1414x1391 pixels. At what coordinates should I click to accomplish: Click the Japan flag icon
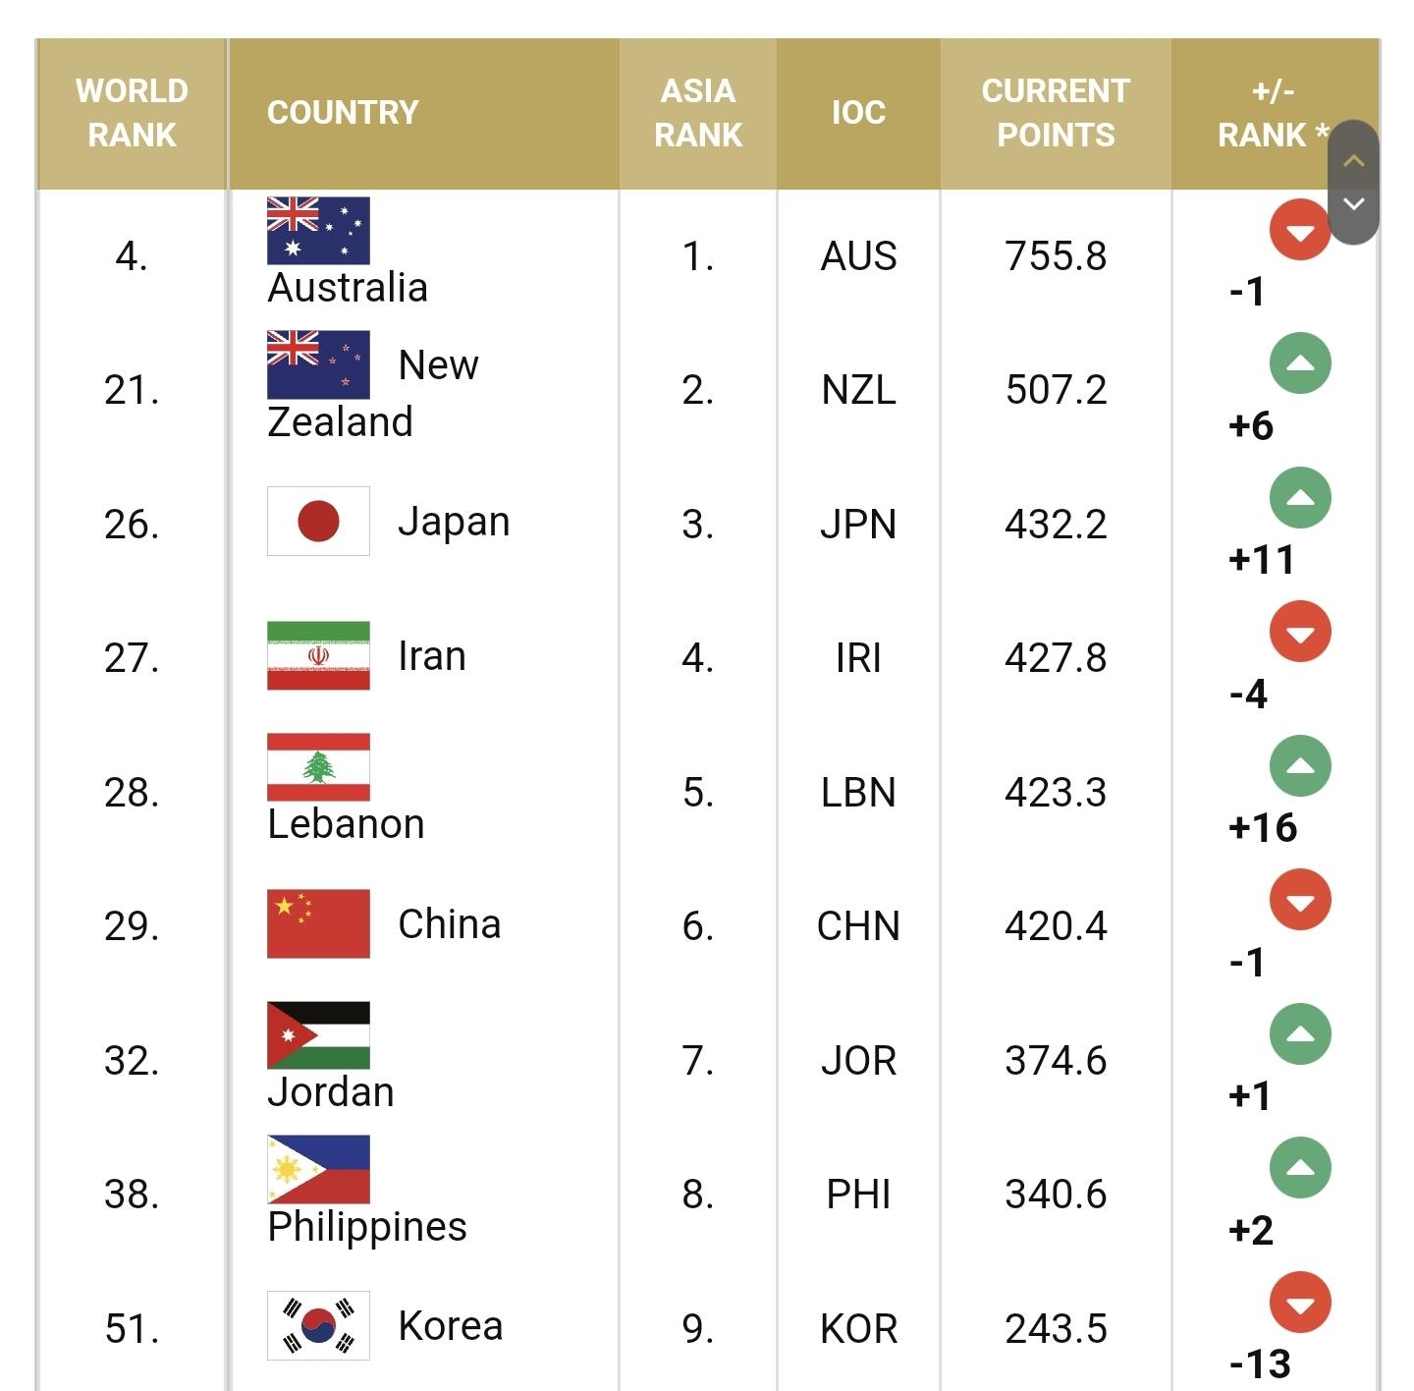tap(318, 521)
